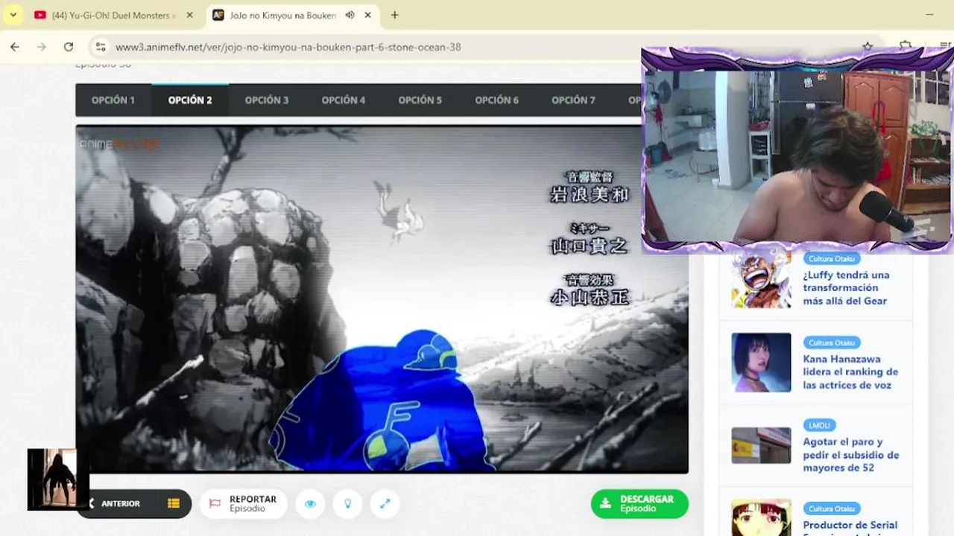Open Agotar el paro y pedir article
Screen dimensions: 954x536
pyautogui.click(x=851, y=455)
